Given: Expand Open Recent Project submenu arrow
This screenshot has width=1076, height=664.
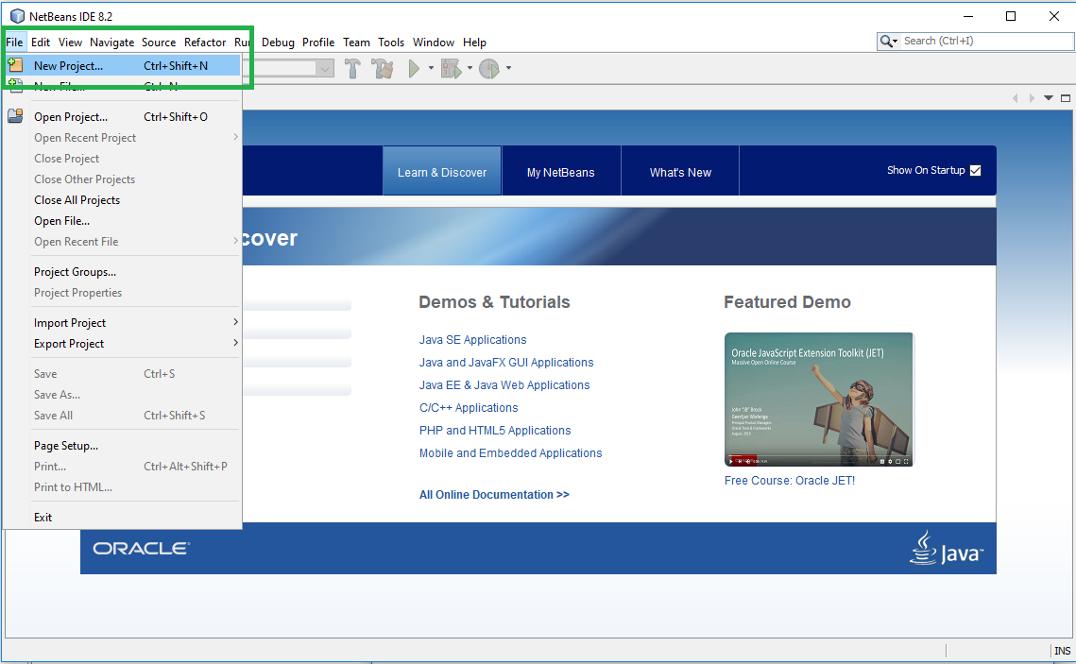Looking at the screenshot, I should [235, 137].
